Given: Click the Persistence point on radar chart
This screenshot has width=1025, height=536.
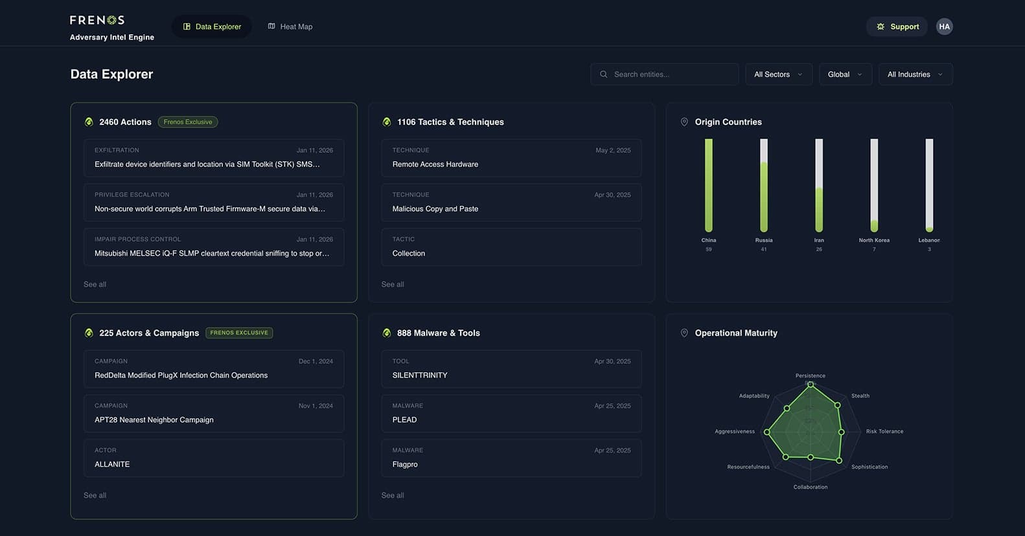Looking at the screenshot, I should click(811, 385).
